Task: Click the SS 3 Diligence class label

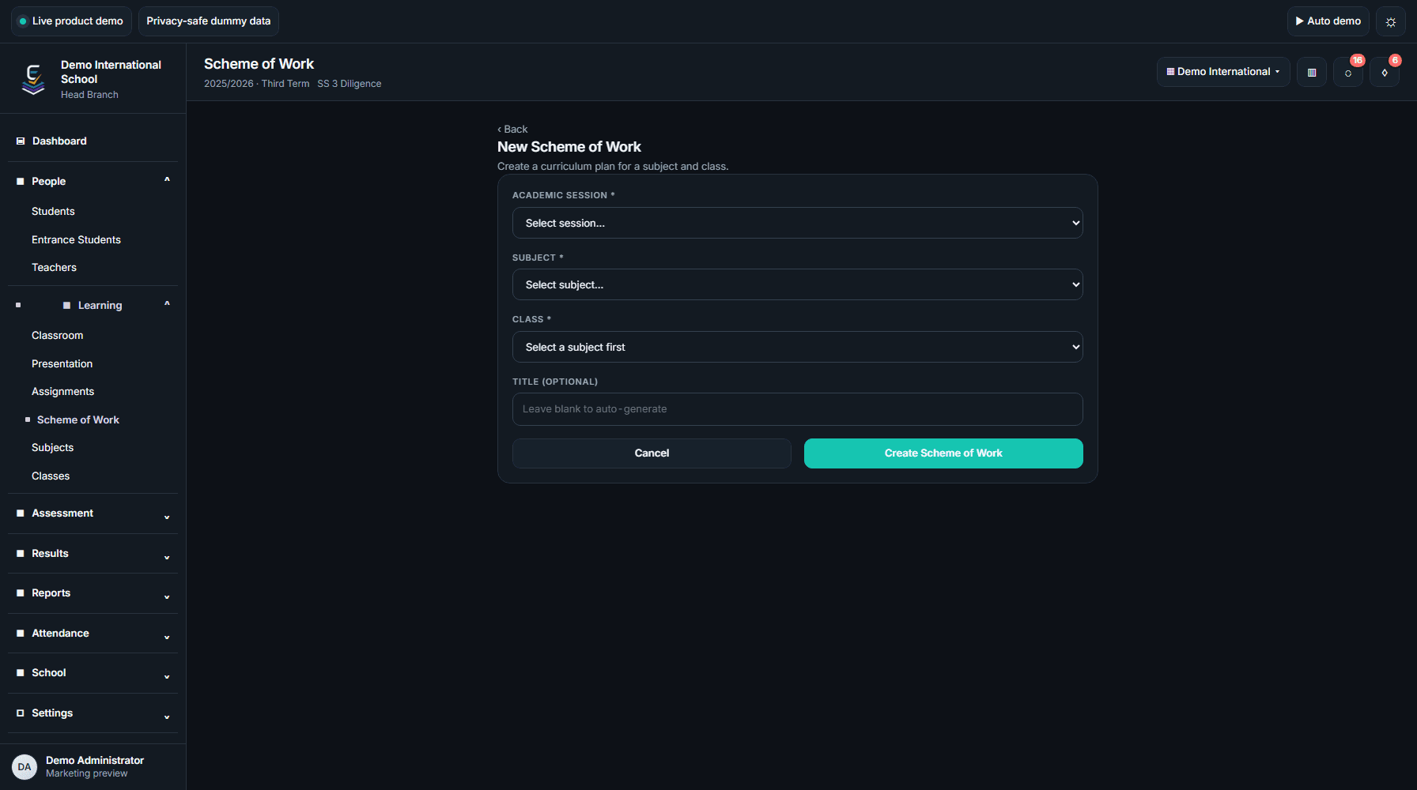Action: point(350,84)
